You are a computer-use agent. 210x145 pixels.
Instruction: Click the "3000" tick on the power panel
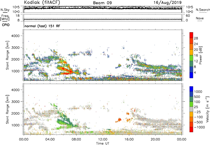pos(15,48)
